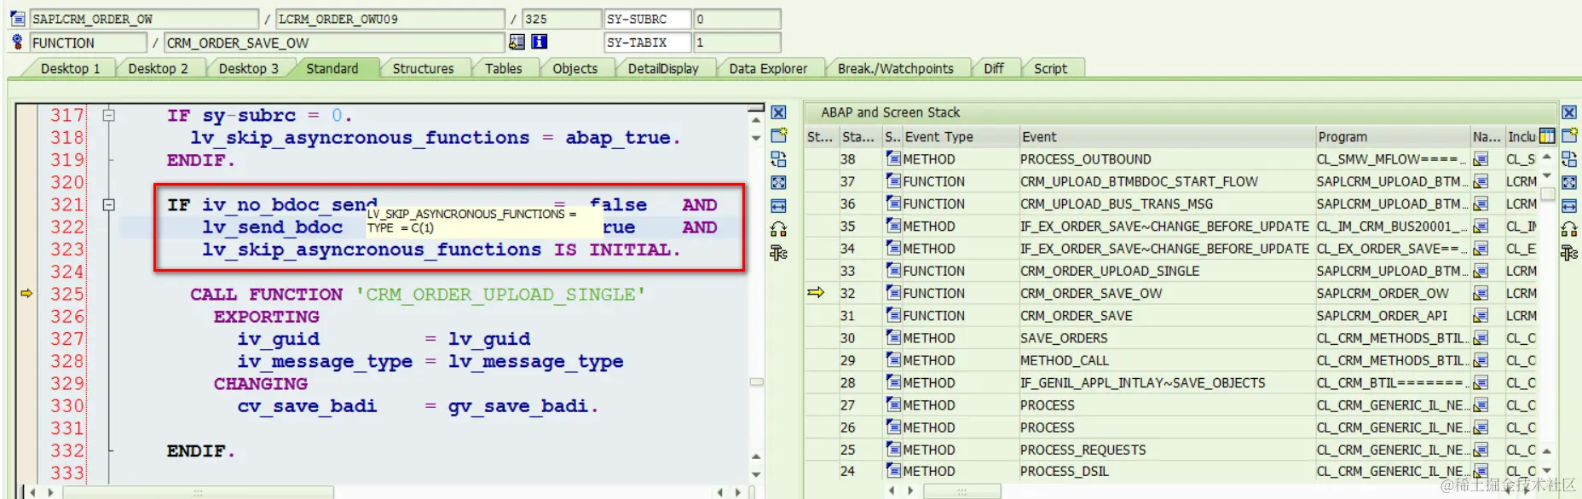
Task: Open the Script tab
Action: pyautogui.click(x=1050, y=69)
